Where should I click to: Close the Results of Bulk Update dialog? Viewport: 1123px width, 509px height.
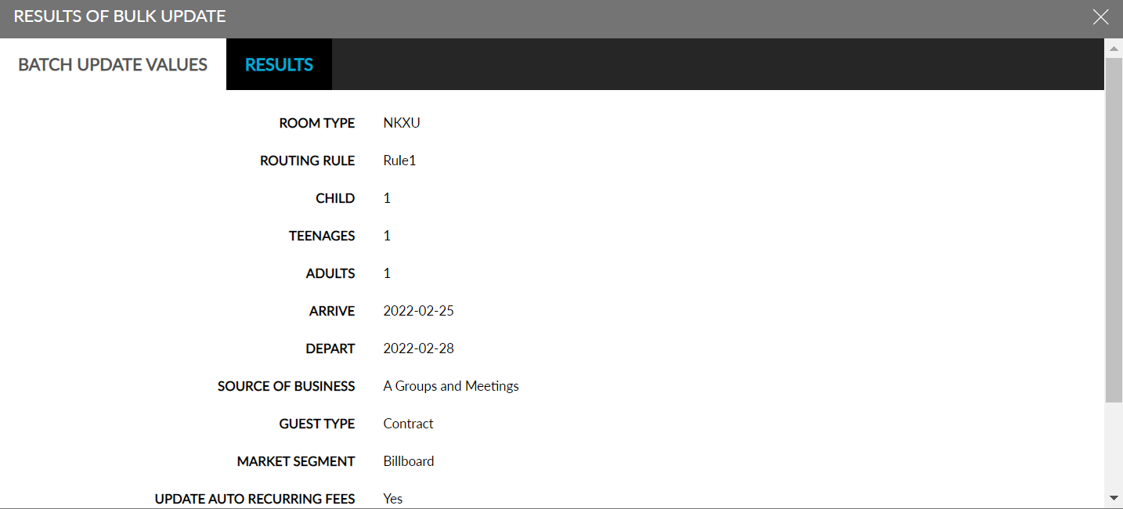point(1100,16)
